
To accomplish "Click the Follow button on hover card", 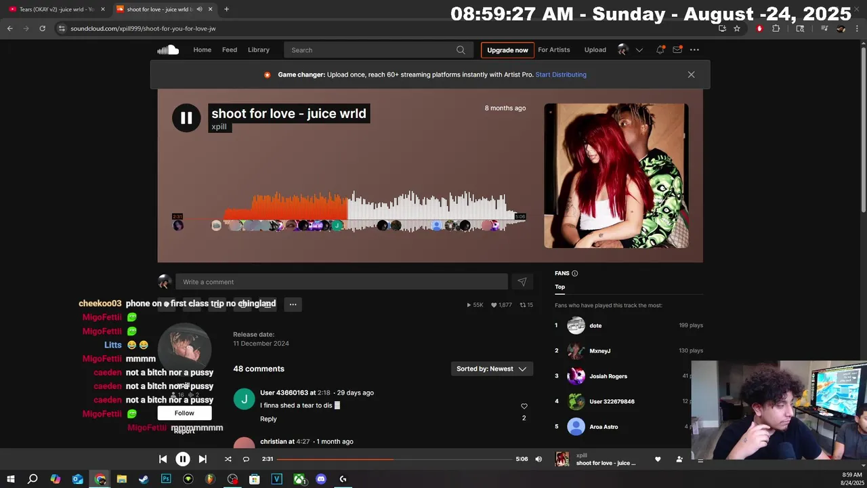I will point(184,413).
